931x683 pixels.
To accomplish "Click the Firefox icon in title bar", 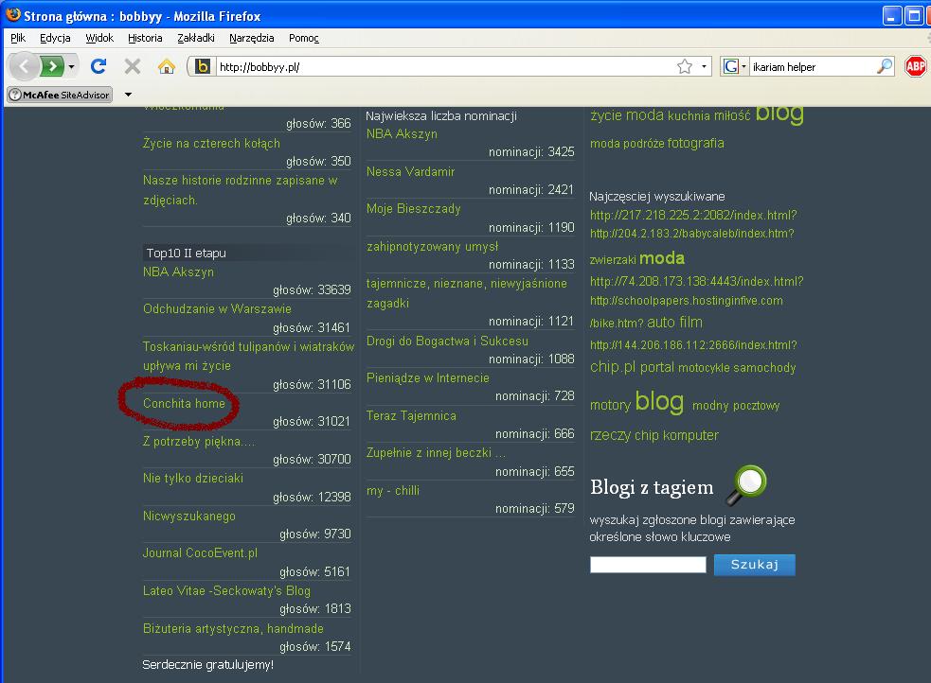I will tap(13, 15).
